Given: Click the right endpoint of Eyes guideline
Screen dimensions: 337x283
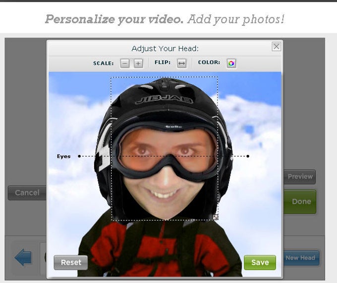Looking at the screenshot, I should [x=248, y=156].
